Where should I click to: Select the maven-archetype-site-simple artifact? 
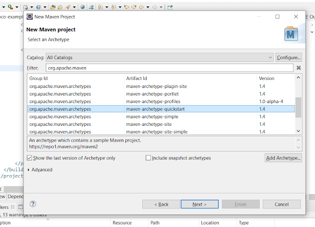[157, 132]
